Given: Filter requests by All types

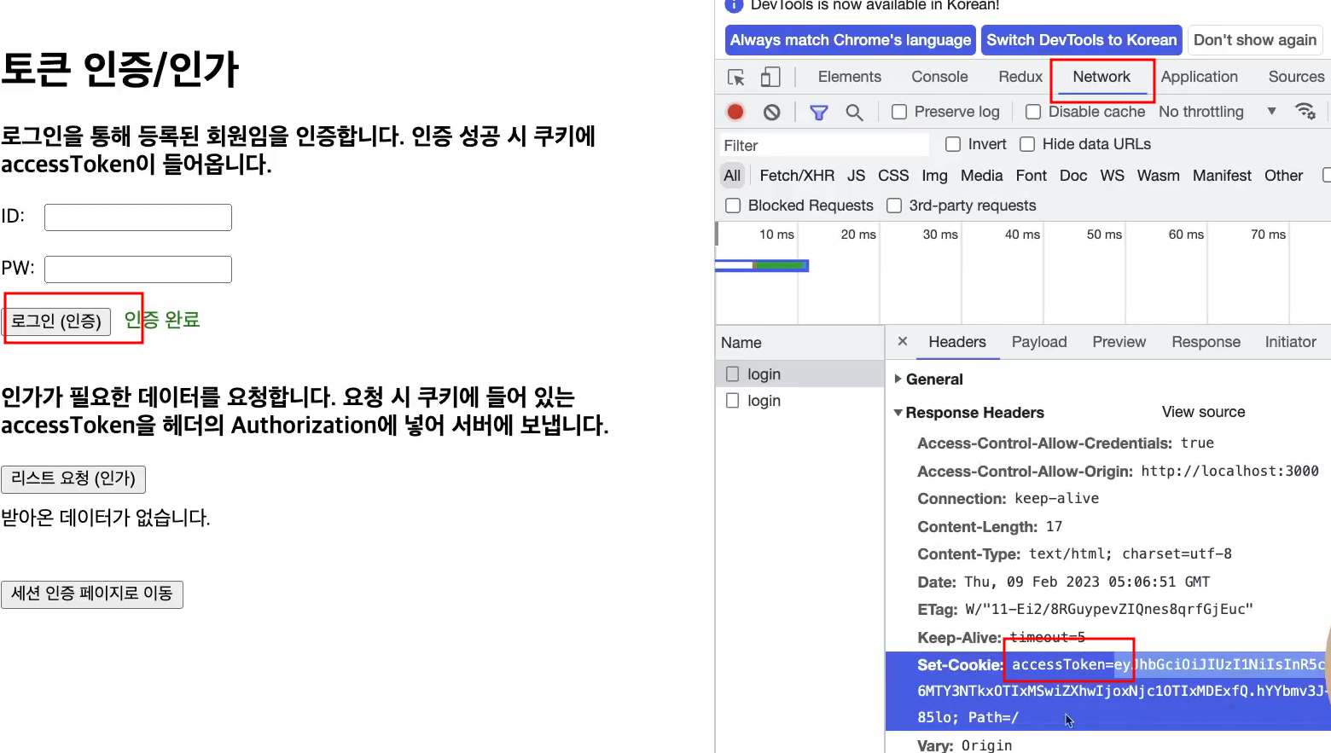Looking at the screenshot, I should (732, 176).
